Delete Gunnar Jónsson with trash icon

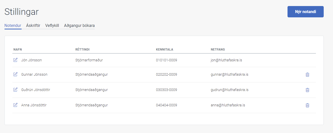[307, 75]
